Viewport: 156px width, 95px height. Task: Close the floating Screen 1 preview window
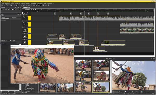click(73, 46)
